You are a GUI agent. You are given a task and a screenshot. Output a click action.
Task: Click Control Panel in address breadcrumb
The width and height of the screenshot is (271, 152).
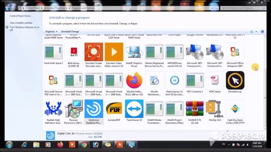click(x=33, y=8)
